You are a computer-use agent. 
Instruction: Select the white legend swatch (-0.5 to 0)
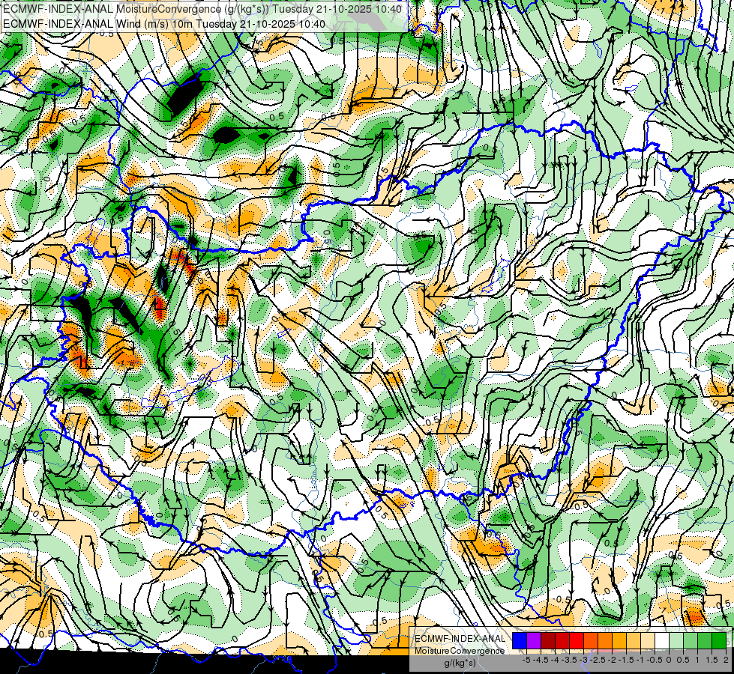coord(662,640)
